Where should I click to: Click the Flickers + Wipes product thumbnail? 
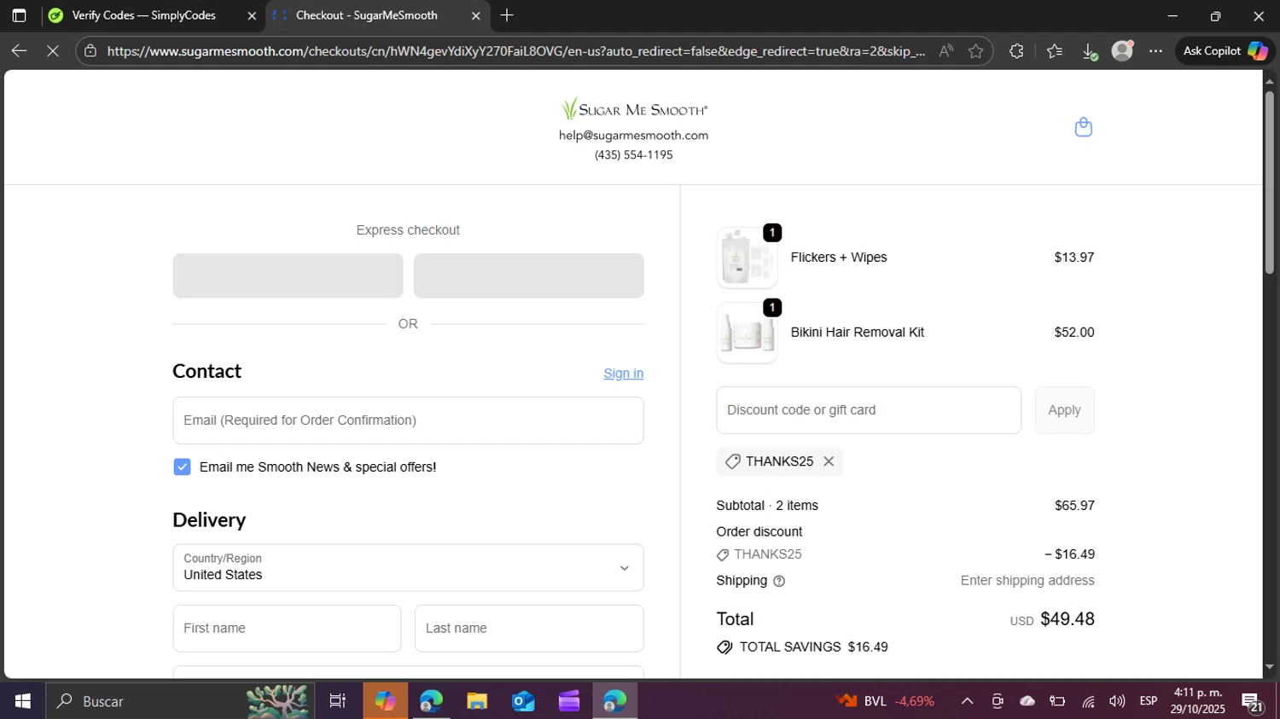(x=747, y=258)
